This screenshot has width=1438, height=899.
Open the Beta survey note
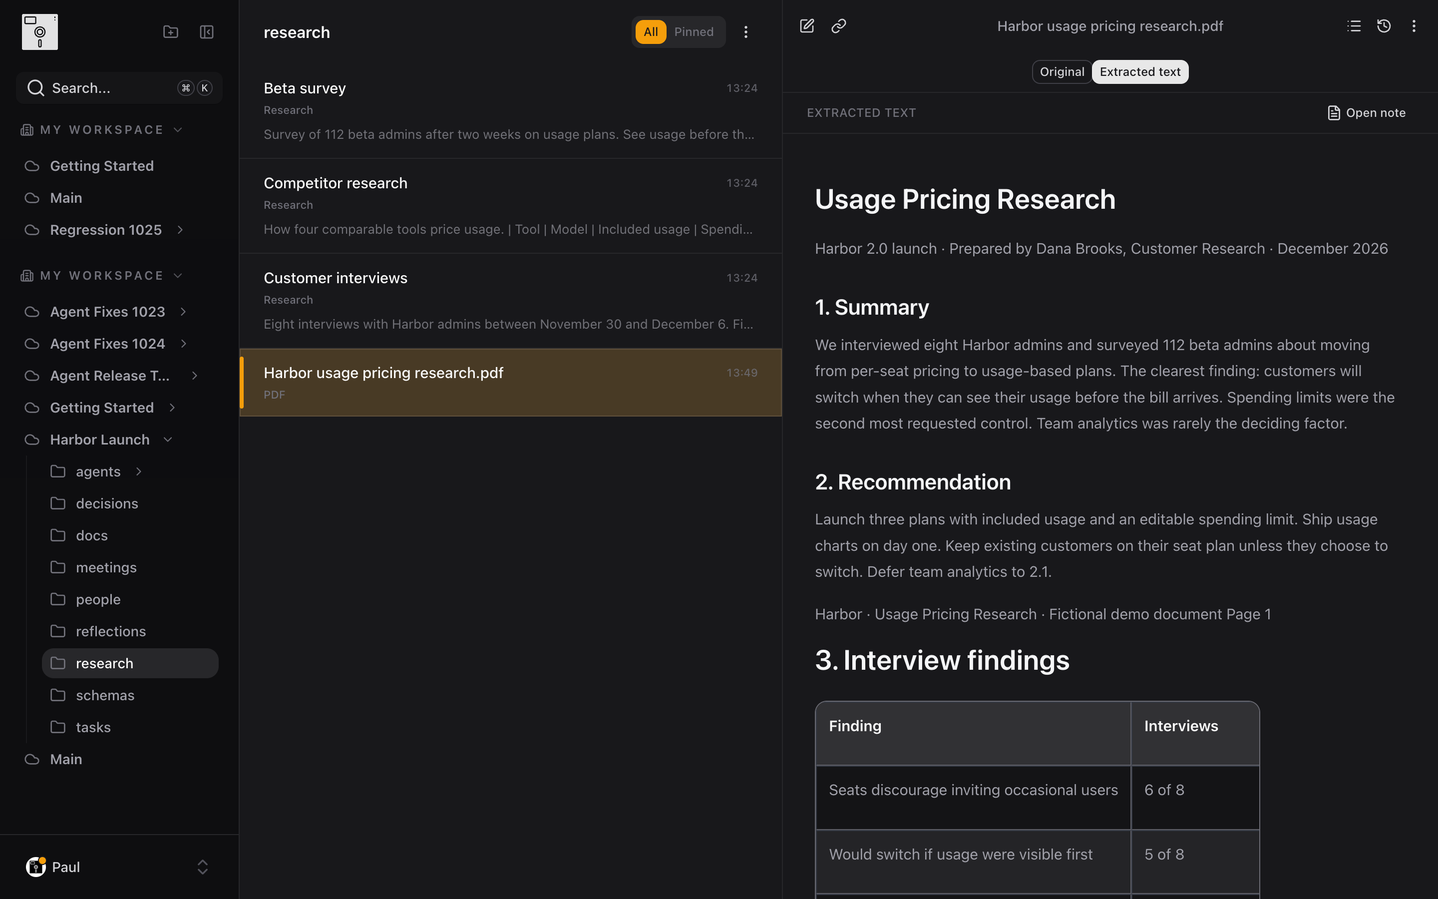coord(510,111)
